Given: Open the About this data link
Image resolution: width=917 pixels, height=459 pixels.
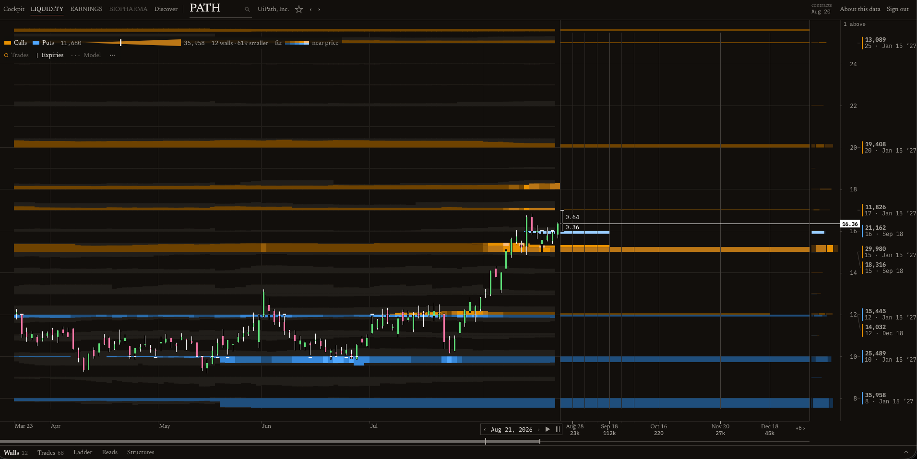Looking at the screenshot, I should click(x=860, y=9).
